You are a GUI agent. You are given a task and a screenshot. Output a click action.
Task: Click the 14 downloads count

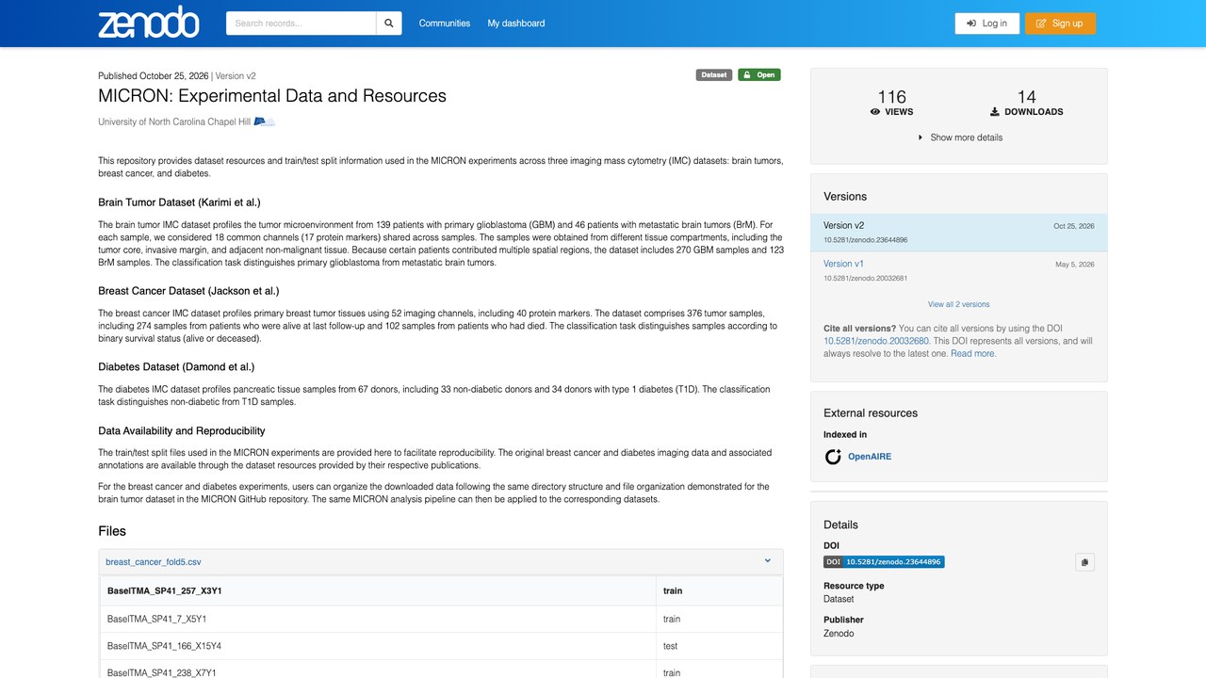pyautogui.click(x=1026, y=97)
